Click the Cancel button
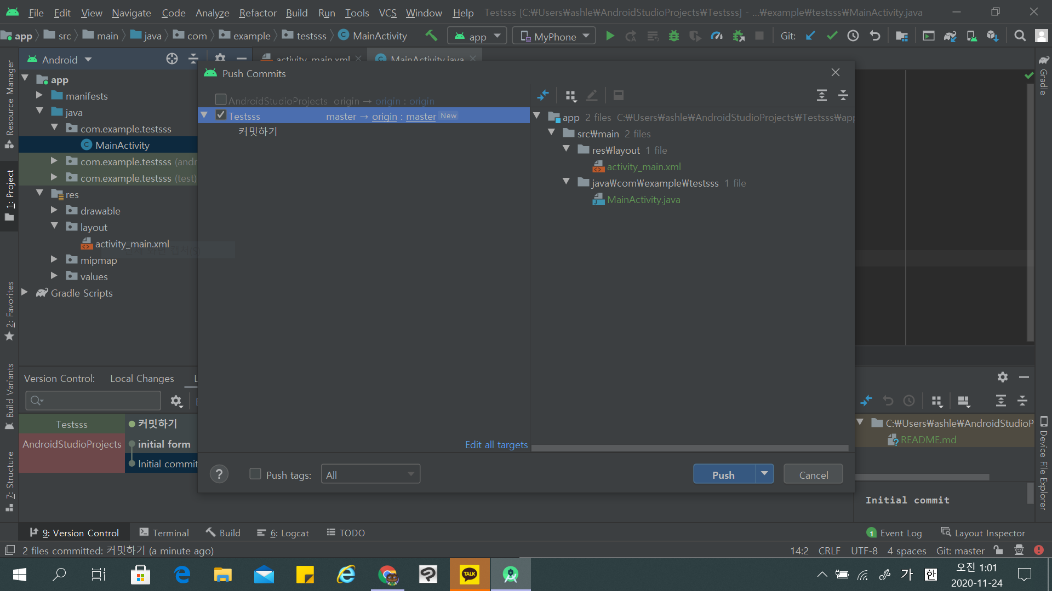Viewport: 1052px width, 591px height. tap(813, 474)
